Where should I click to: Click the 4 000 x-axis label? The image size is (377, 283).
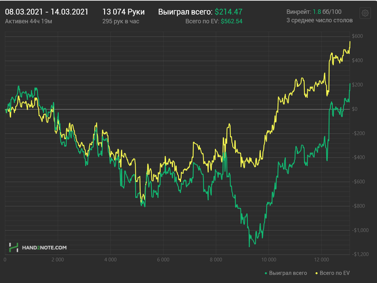[x=110, y=260]
